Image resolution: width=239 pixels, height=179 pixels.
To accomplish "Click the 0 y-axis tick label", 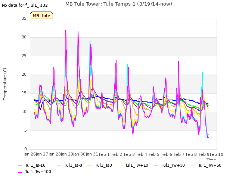I will [25, 149].
